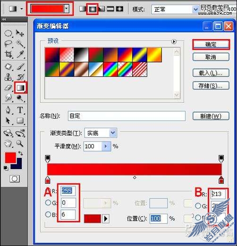This screenshot has height=246, width=237.
Task: Pick the rainbow spectrum preset thumbnail
Action: [x=110, y=69]
